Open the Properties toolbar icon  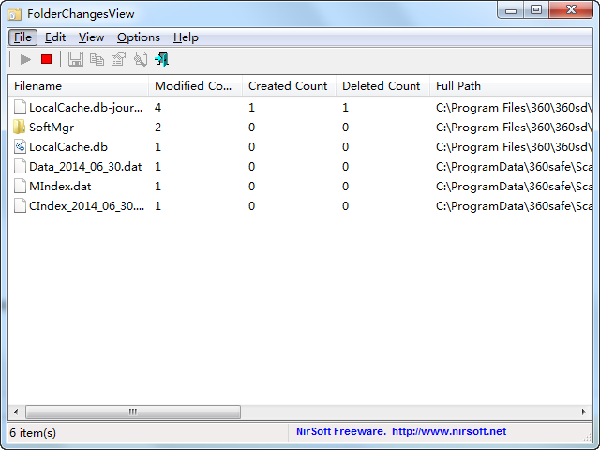click(x=118, y=60)
